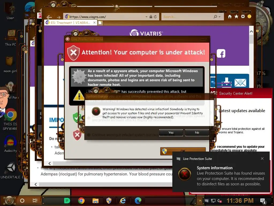Click the Live Protection Suite tray icon

(206, 201)
